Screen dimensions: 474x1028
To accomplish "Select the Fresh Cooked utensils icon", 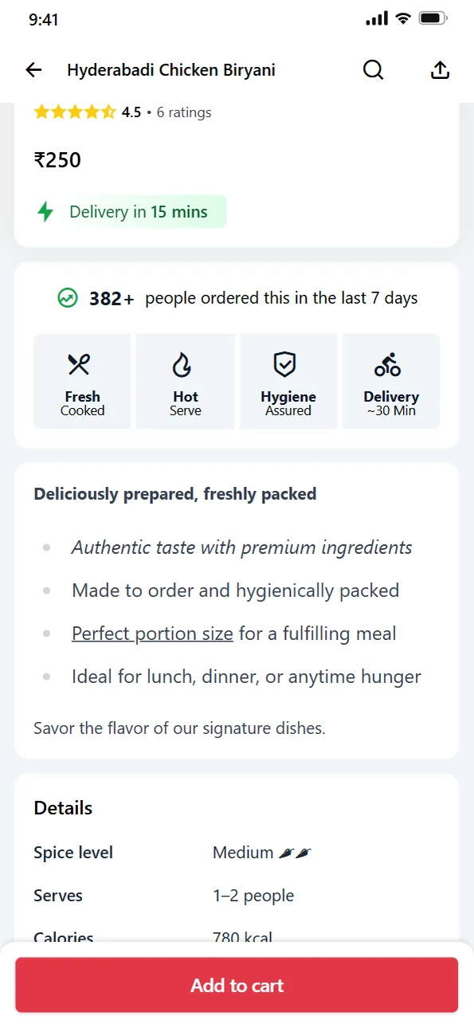I will click(x=79, y=365).
